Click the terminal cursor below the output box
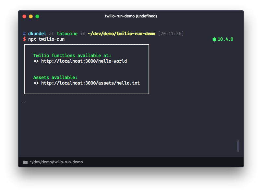 24,102
